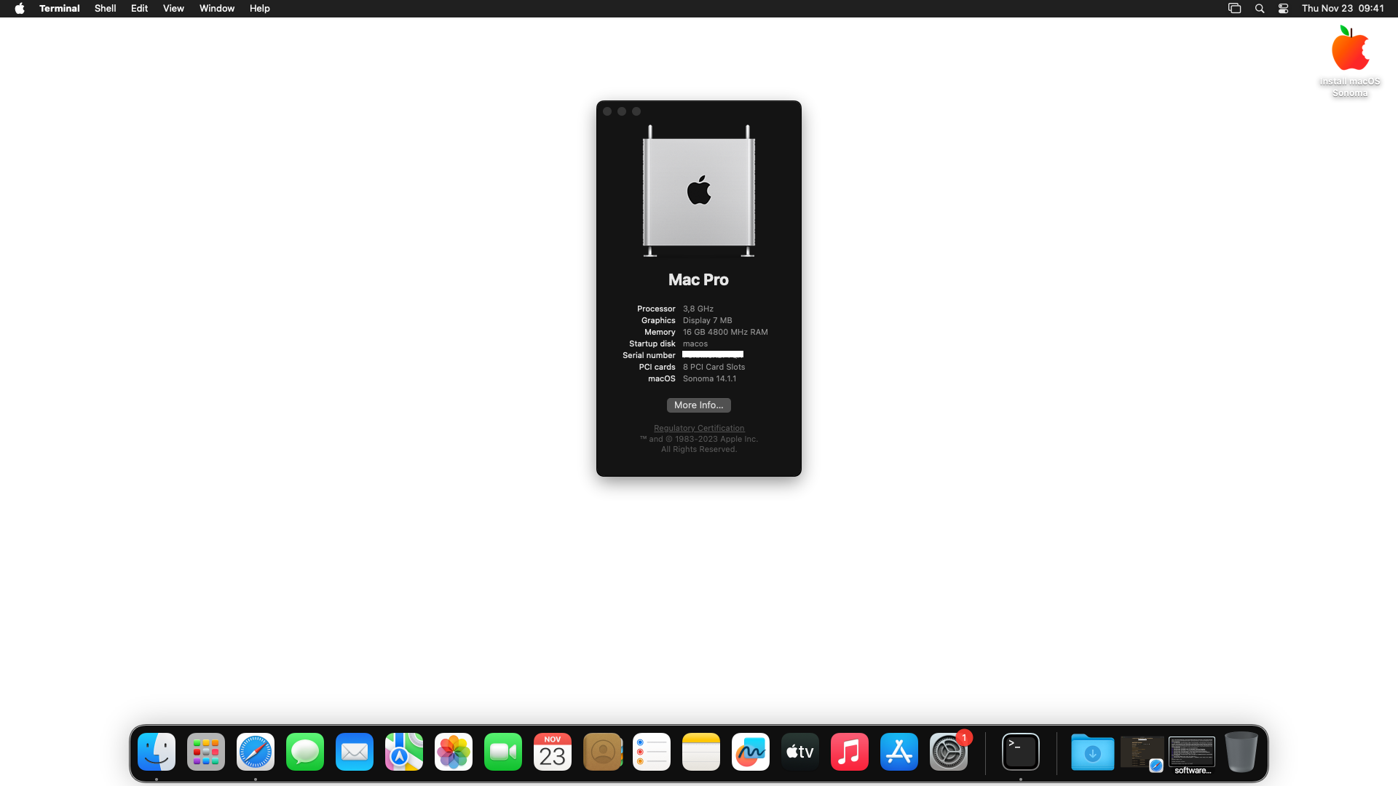Open the Photos app
This screenshot has height=786, width=1398.
click(x=453, y=752)
